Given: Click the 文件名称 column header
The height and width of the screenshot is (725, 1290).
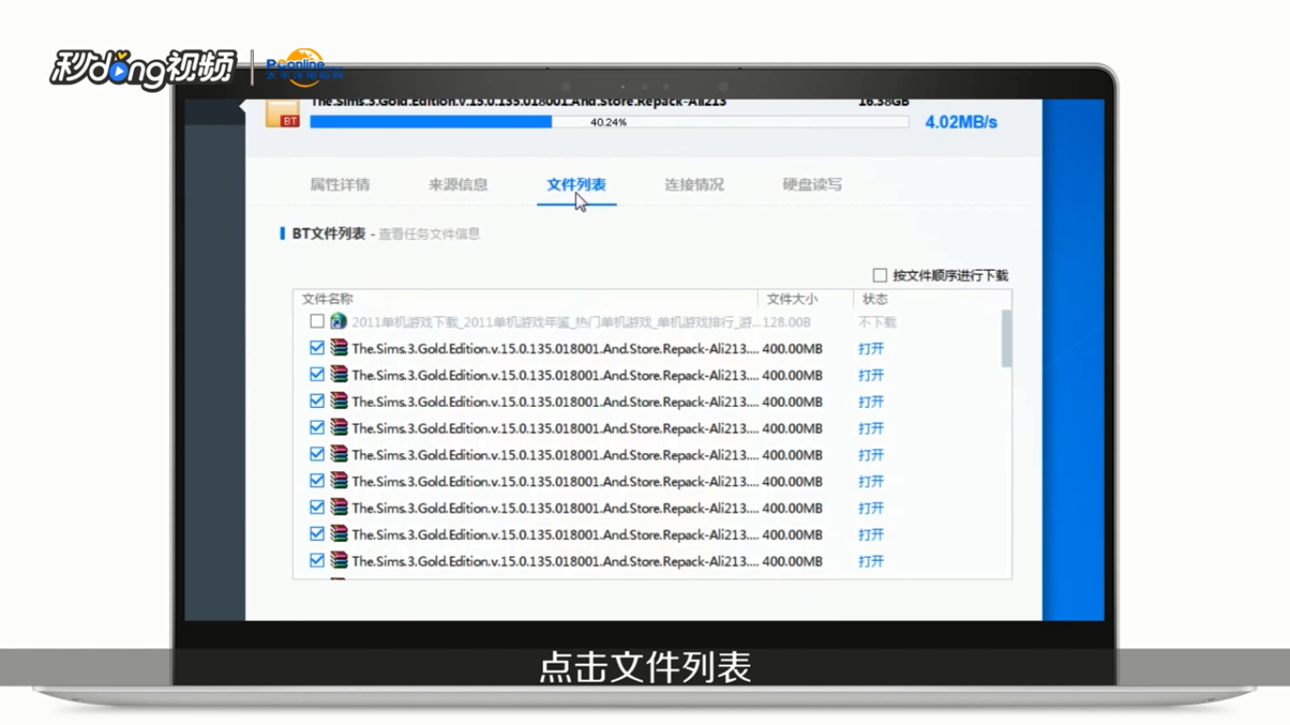Looking at the screenshot, I should [331, 298].
